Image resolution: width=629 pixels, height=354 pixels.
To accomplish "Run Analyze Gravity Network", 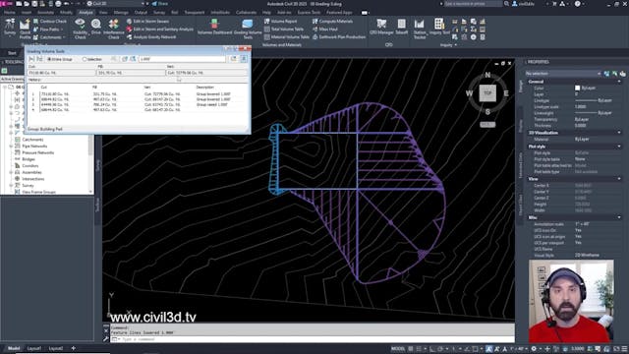I will pyautogui.click(x=151, y=37).
